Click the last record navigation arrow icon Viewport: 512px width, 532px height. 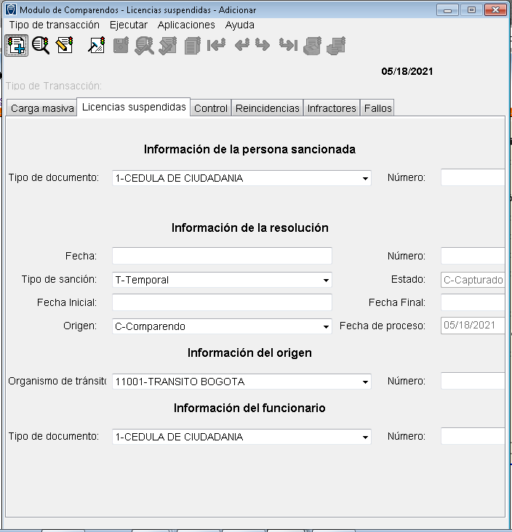(x=288, y=46)
